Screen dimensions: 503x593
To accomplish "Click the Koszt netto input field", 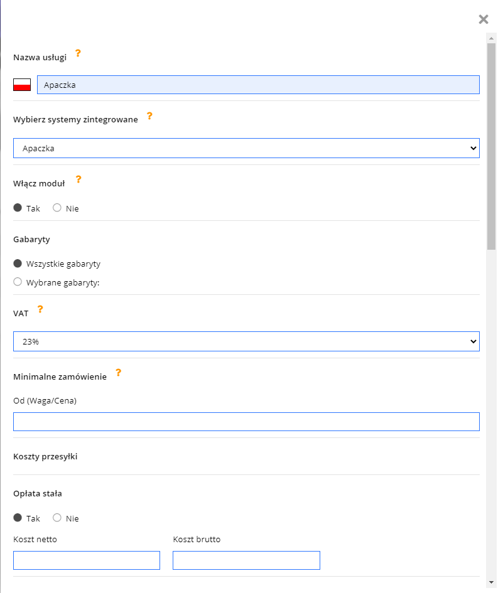I will (87, 560).
